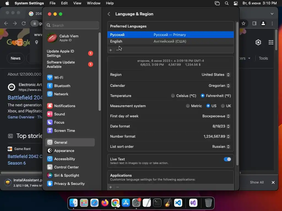Click the settings sidebar Search field
The height and width of the screenshot is (211, 282).
coord(72,25)
